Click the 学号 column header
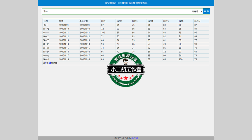This screenshot has width=252, height=140. [x=61, y=21]
